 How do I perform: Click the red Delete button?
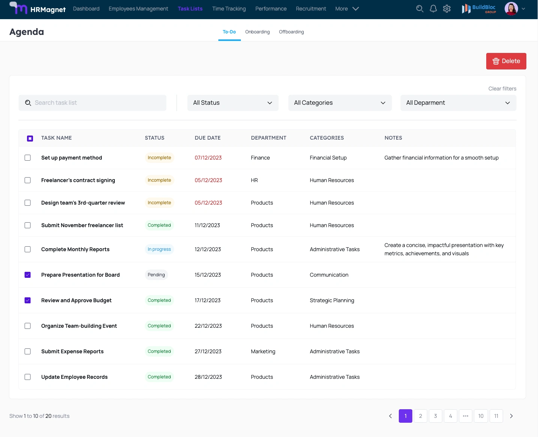(506, 61)
